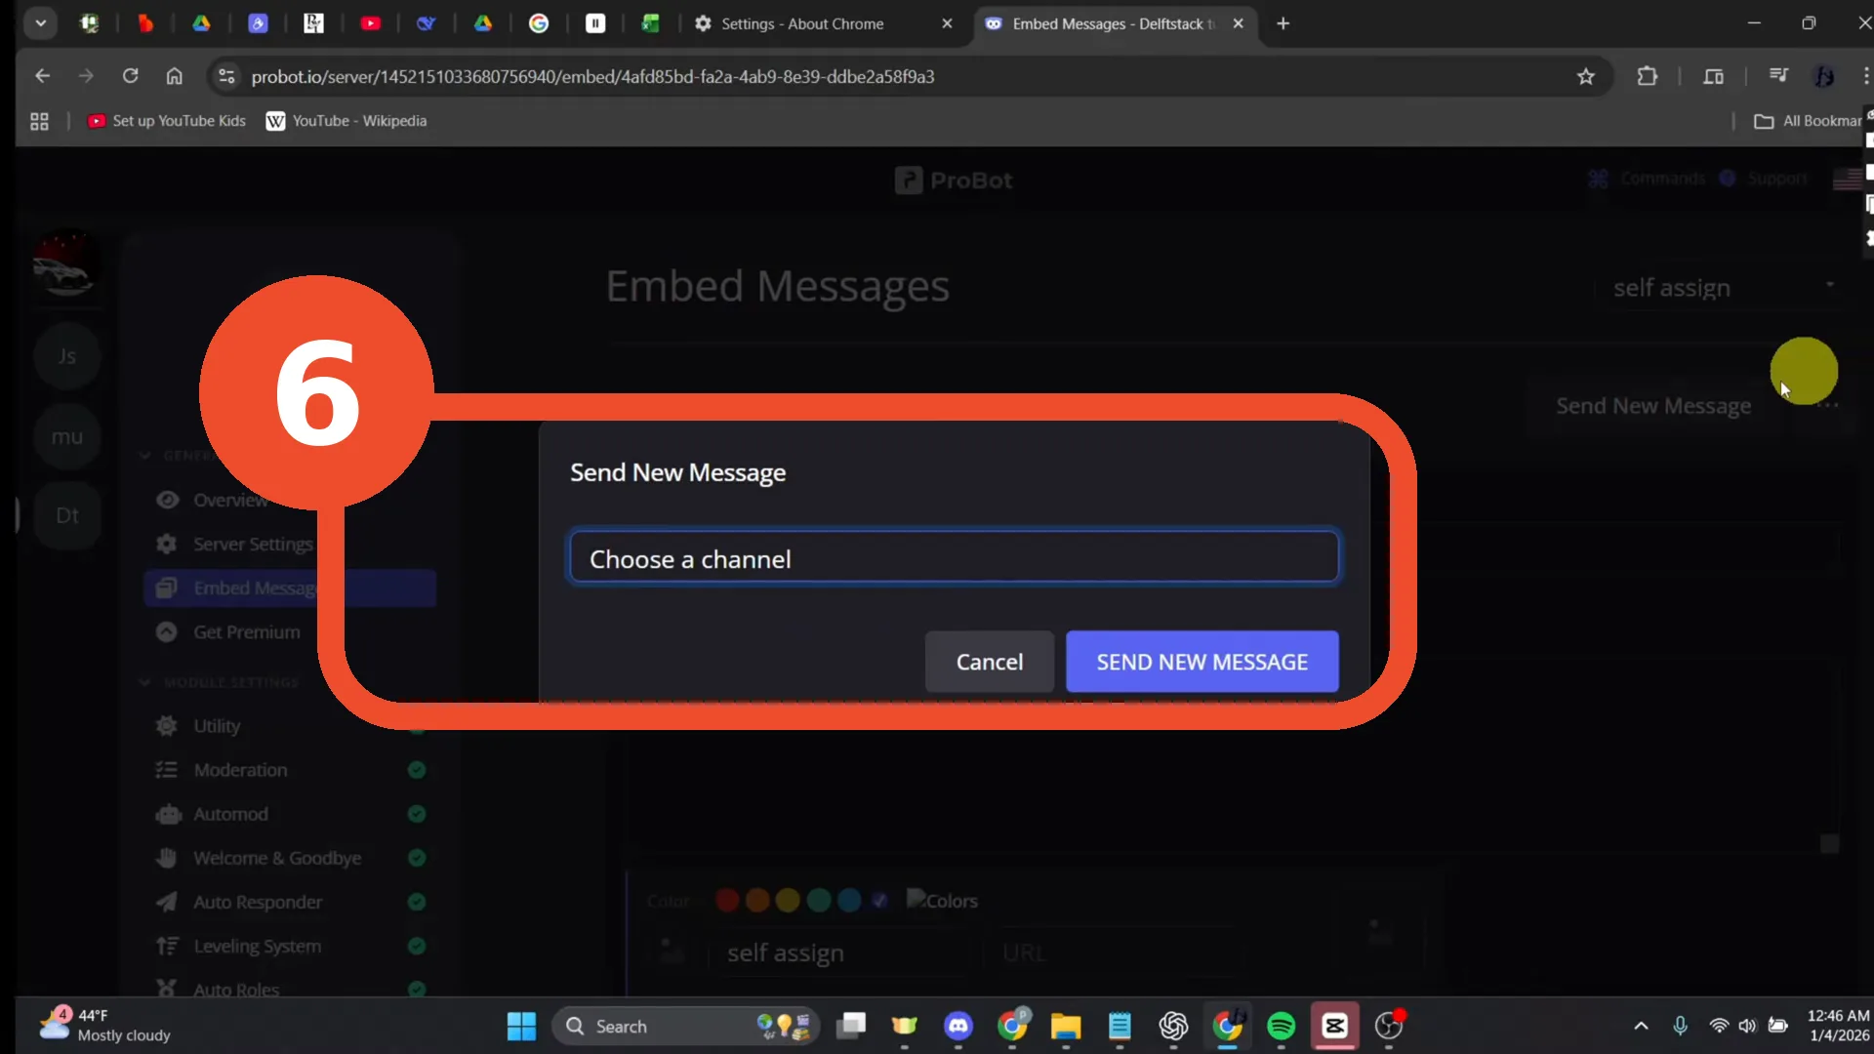Close the Embed Messages tab

[x=1238, y=23]
